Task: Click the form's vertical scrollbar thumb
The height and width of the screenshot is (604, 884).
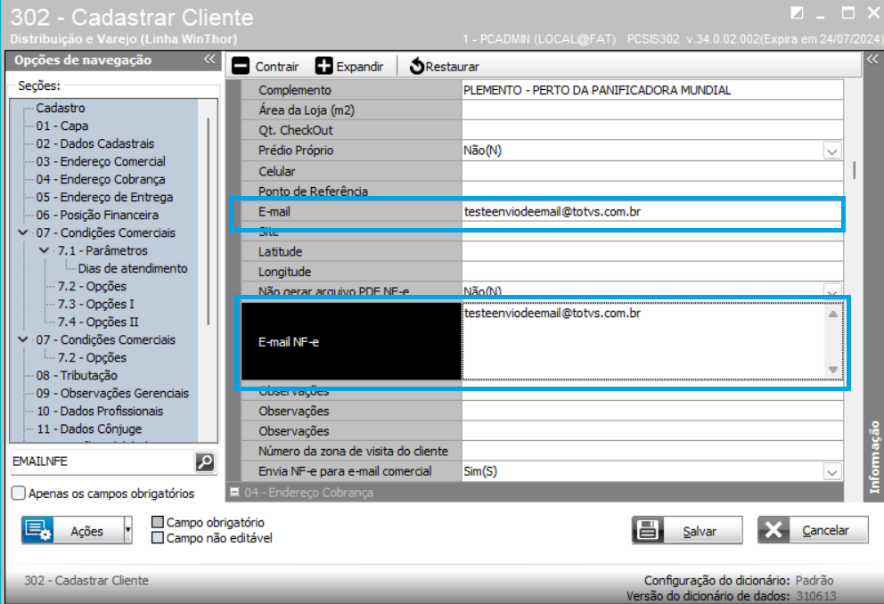Action: [854, 170]
